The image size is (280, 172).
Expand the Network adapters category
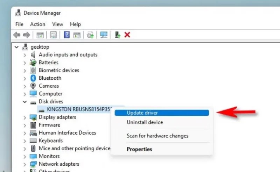coord(25,164)
